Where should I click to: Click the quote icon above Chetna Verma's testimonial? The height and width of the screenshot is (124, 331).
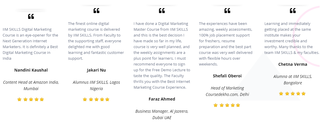[x=293, y=11]
